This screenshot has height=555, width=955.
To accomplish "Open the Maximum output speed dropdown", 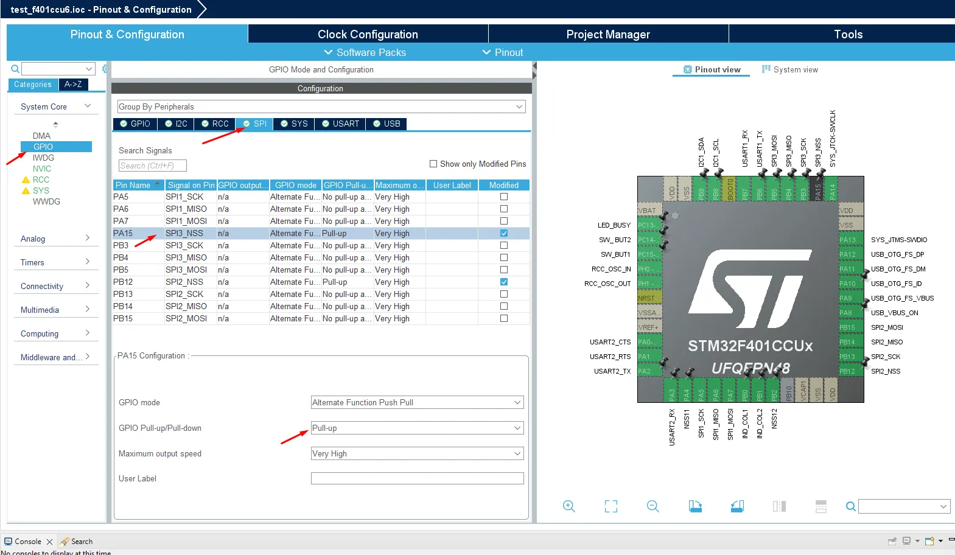I will (417, 453).
